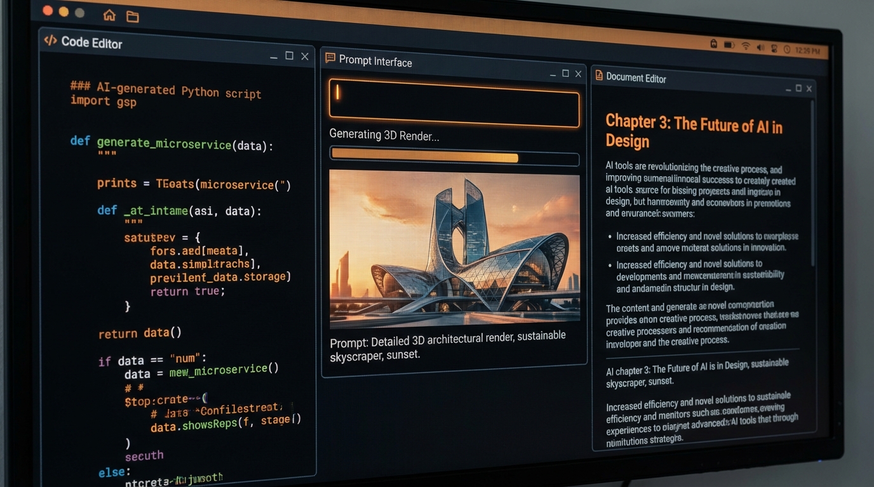Switch to the Document Editor window
This screenshot has width=874, height=487.
click(x=635, y=78)
